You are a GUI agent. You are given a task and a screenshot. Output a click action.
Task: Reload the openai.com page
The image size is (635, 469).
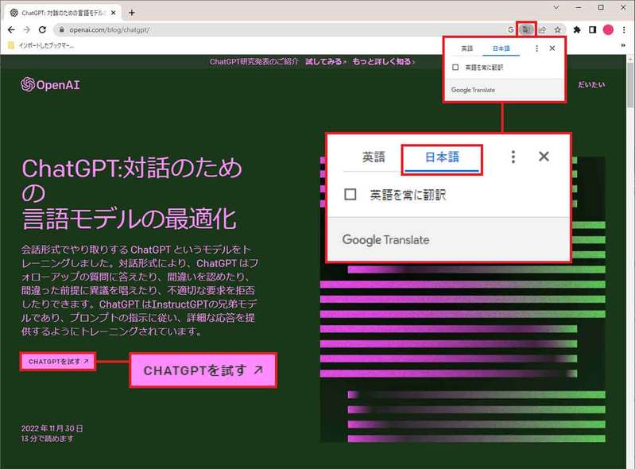42,29
